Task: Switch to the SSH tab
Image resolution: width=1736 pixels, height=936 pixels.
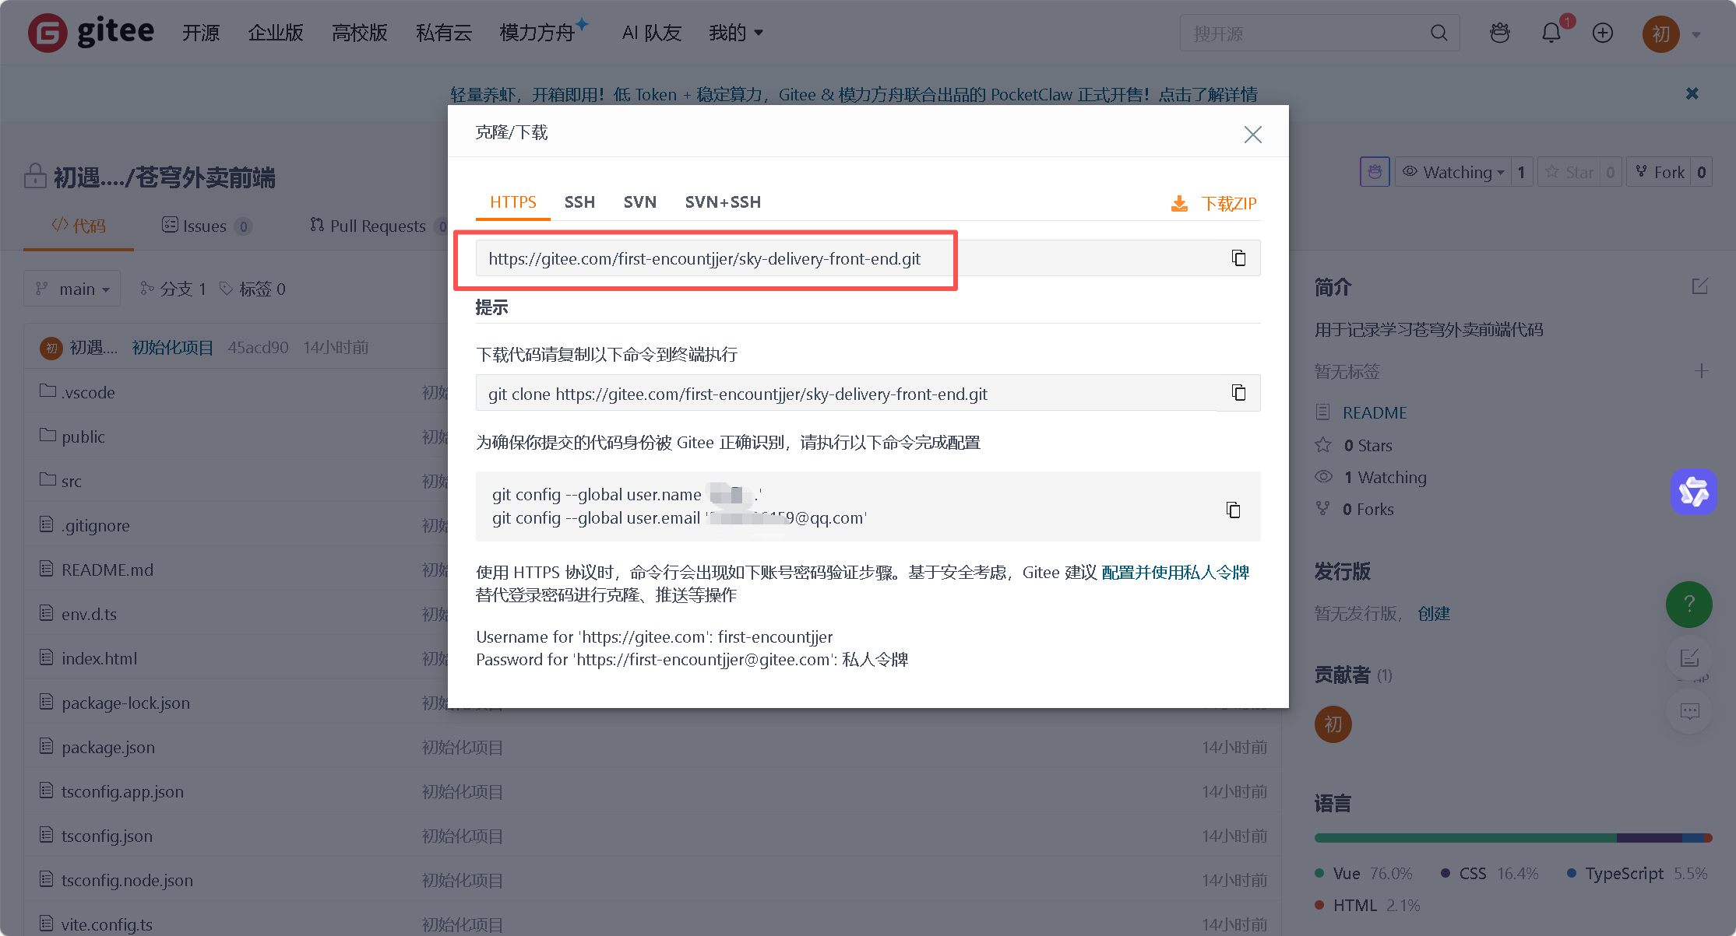Action: click(579, 202)
